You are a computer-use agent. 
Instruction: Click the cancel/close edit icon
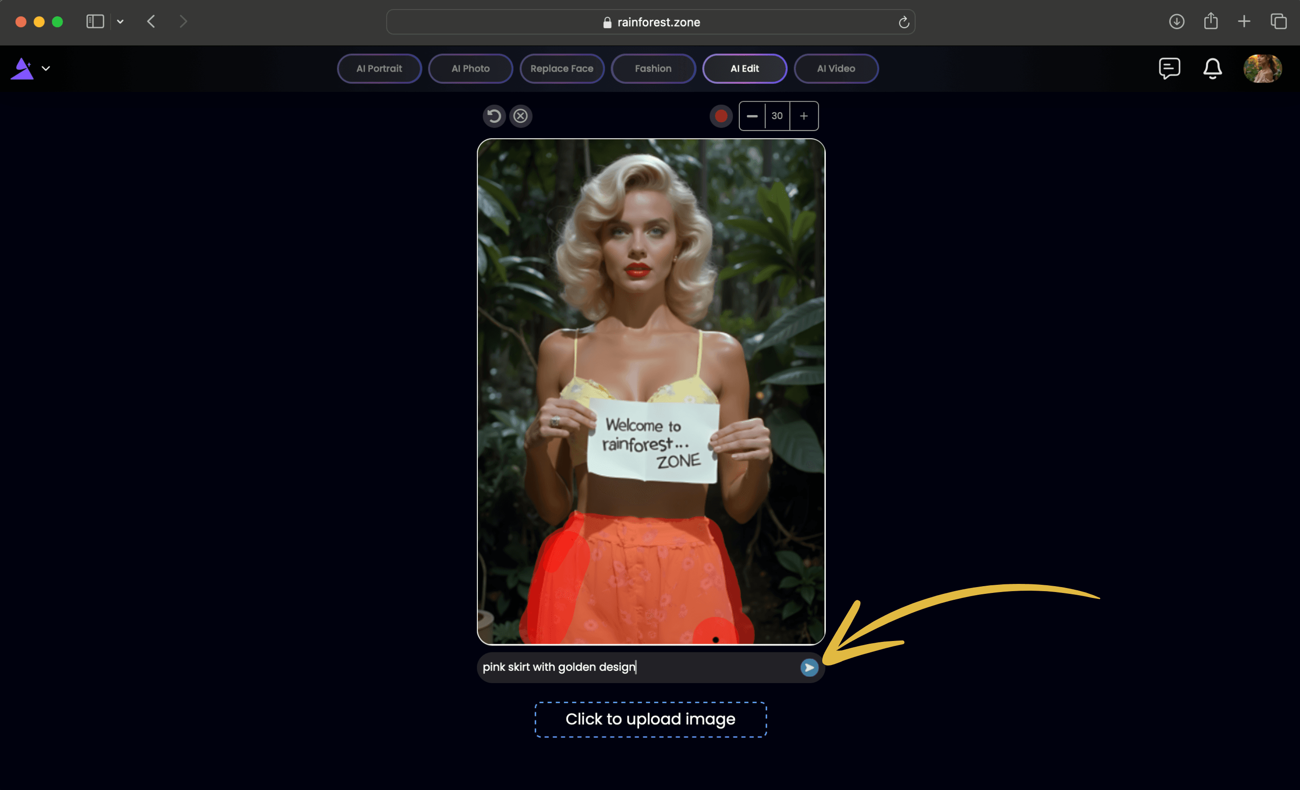(x=521, y=116)
